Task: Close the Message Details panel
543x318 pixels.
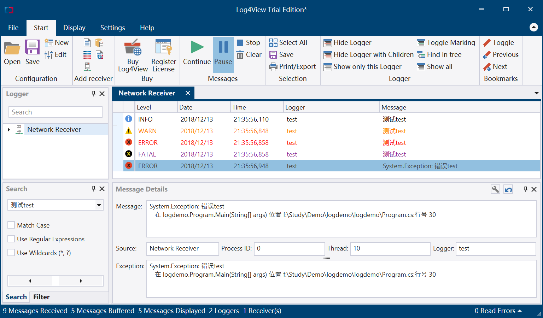Action: coord(534,189)
